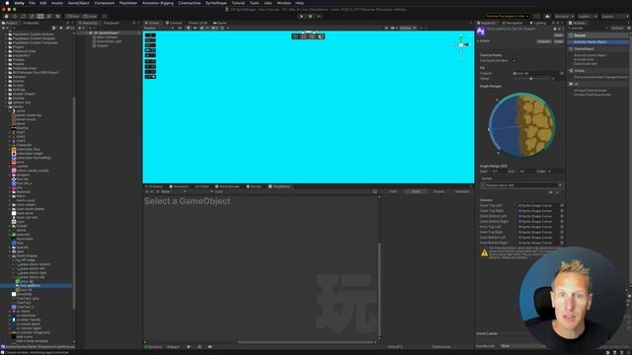Switch to the Variables tab in PlayMaker
The height and width of the screenshot is (355, 632).
(462, 191)
